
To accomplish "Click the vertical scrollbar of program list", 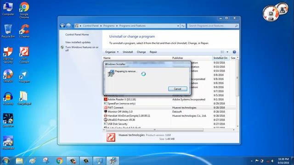I will [237, 78].
